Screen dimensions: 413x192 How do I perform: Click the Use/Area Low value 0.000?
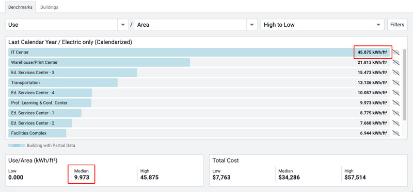(16, 178)
